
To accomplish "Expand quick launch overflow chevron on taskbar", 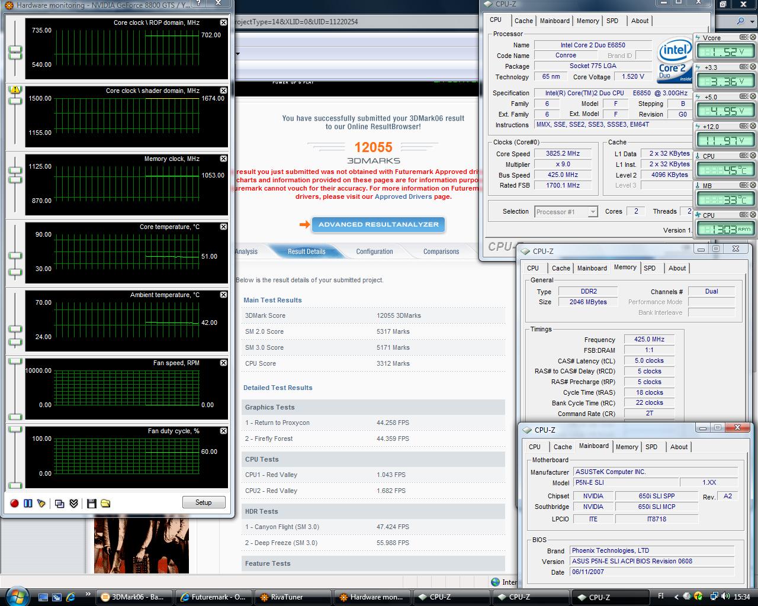I will pyautogui.click(x=88, y=594).
